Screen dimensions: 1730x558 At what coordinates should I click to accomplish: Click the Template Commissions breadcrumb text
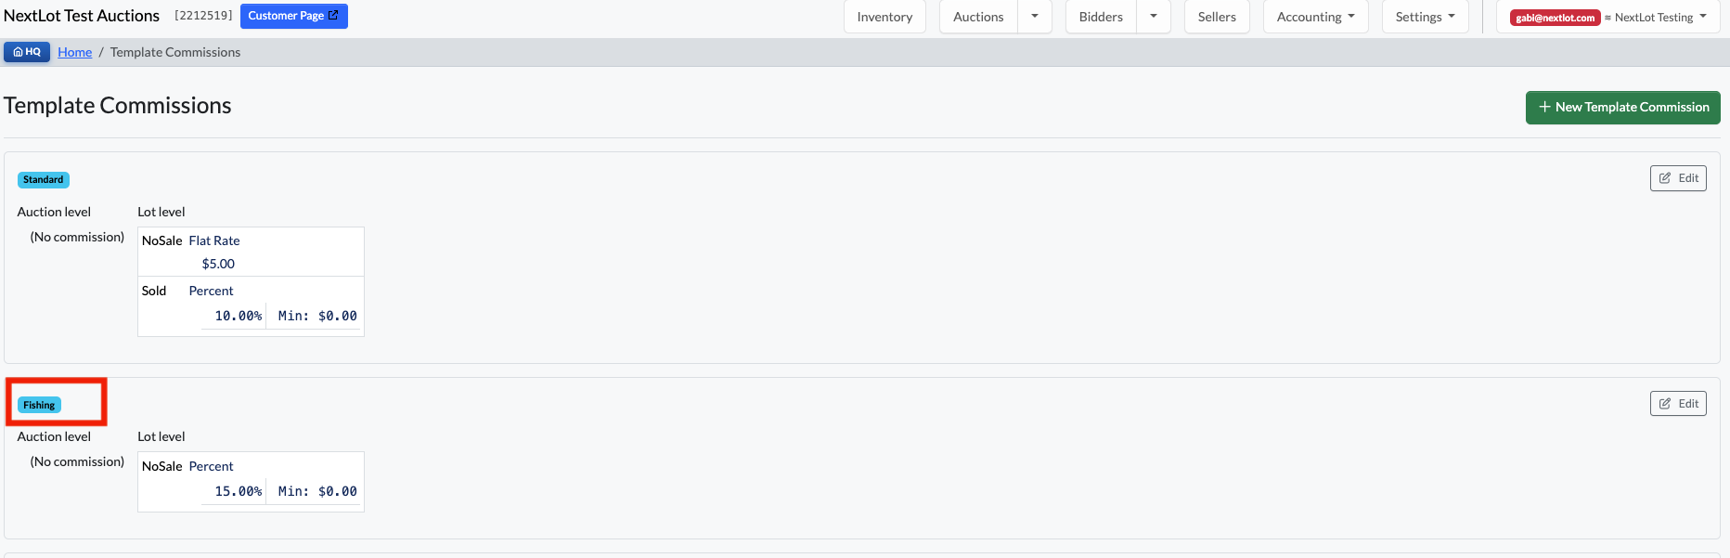tap(175, 52)
